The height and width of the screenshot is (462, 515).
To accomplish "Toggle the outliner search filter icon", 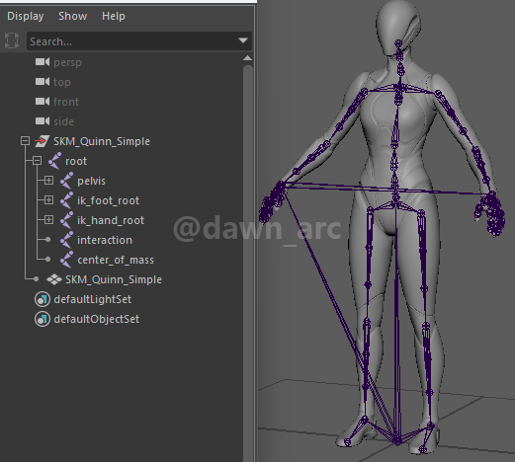I will [x=12, y=40].
